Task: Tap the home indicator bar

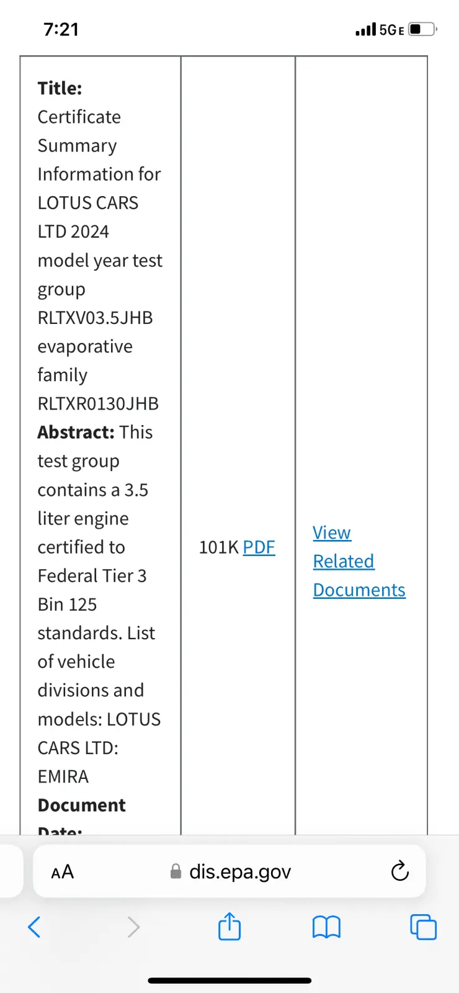Action: pyautogui.click(x=229, y=981)
